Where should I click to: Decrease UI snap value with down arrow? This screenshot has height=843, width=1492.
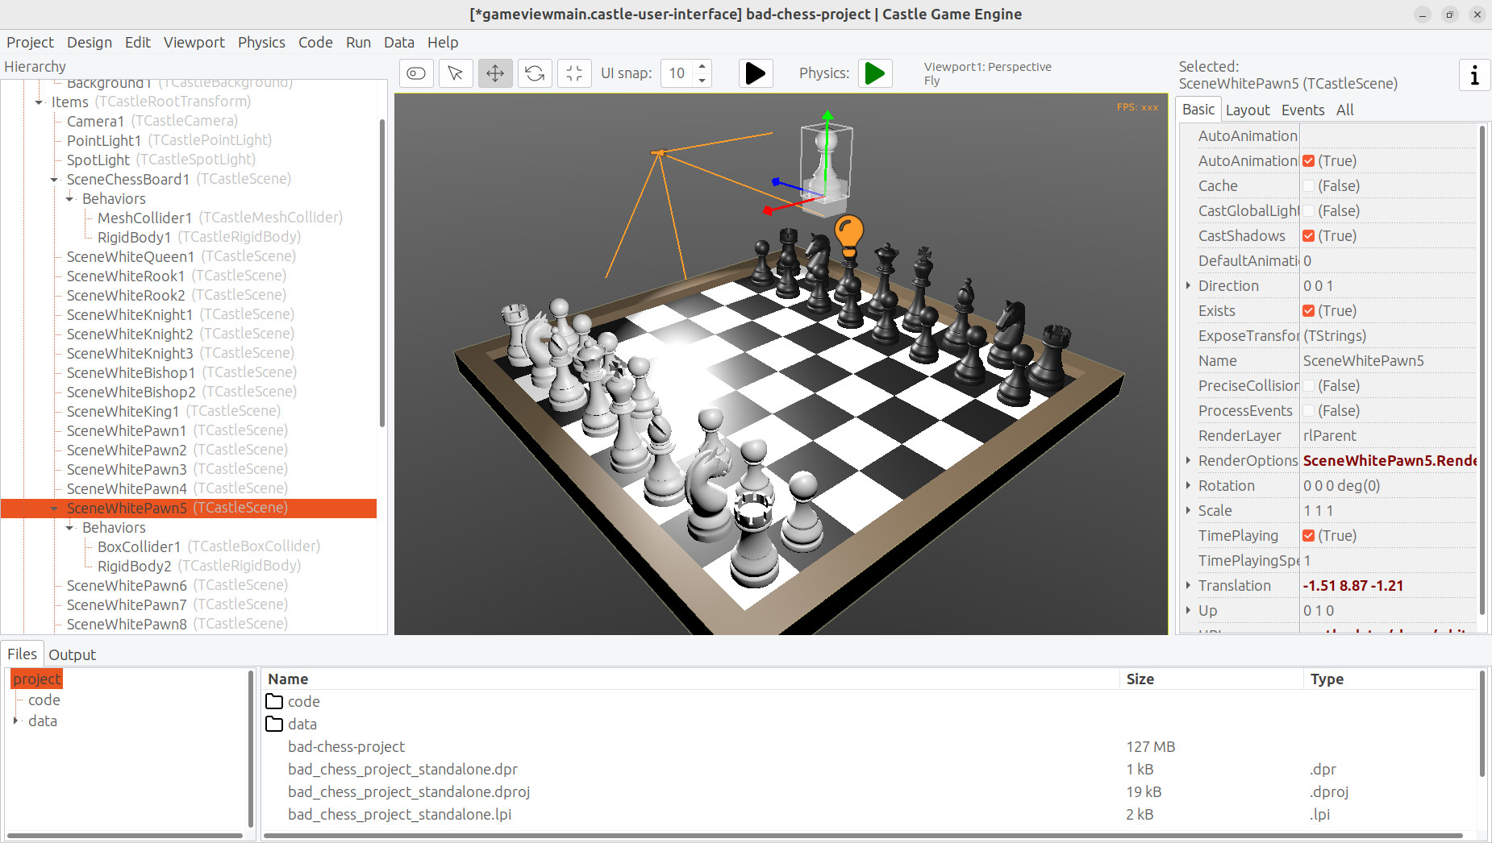(702, 80)
